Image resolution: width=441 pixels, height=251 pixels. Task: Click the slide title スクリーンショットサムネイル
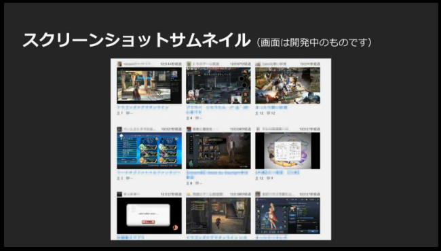click(136, 40)
